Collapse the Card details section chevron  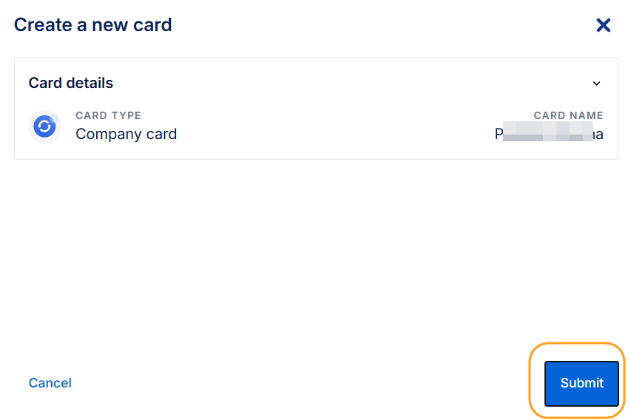[x=596, y=84]
